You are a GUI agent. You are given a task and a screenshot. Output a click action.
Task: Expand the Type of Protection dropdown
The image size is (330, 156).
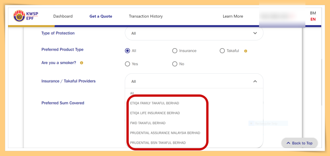194,33
